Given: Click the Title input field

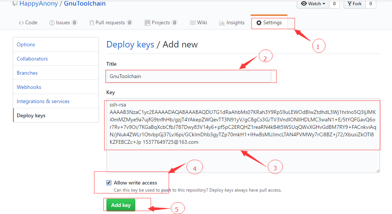Looking at the screenshot, I should point(189,76).
